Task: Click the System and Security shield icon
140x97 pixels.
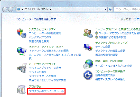Action: [x=22, y=33]
